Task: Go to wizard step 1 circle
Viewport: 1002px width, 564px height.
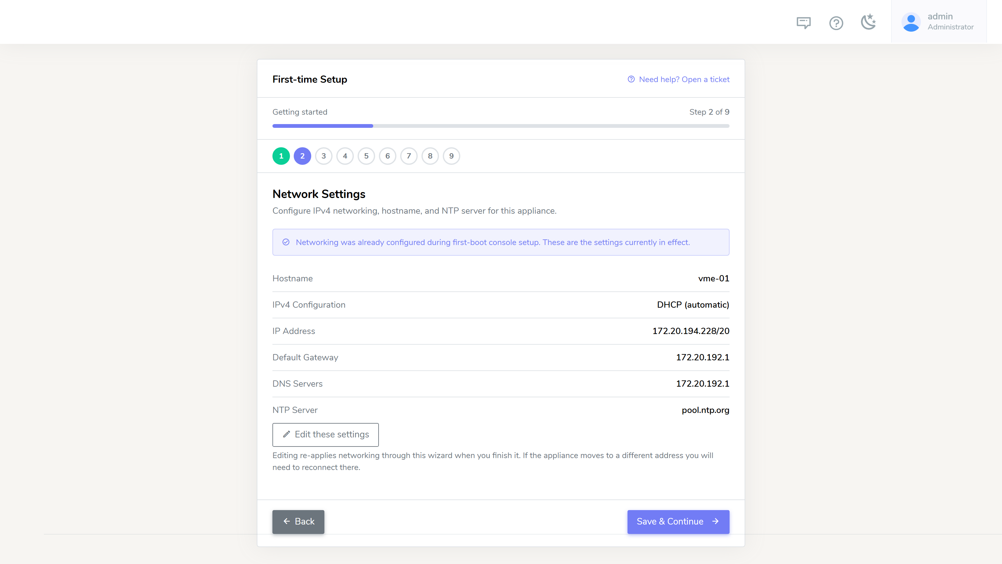Action: point(281,156)
